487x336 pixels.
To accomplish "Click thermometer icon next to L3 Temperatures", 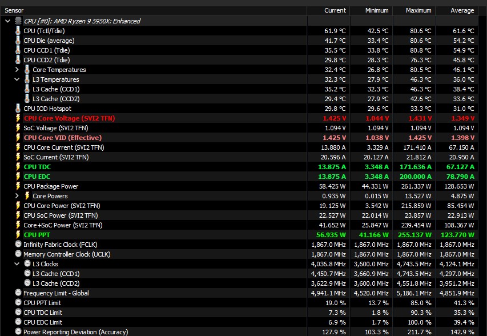I will coord(27,79).
